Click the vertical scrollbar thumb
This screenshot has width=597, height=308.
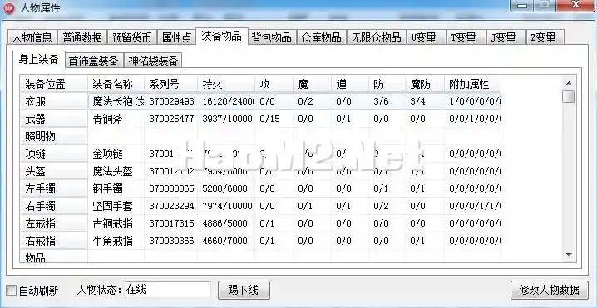569,96
